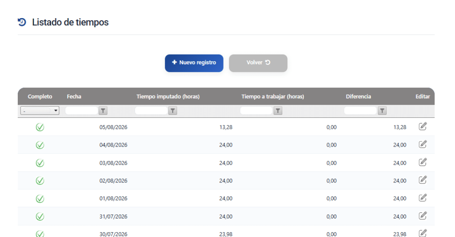The height and width of the screenshot is (237, 455).
Task: Edit the 01/08/2026 record
Action: (x=423, y=198)
